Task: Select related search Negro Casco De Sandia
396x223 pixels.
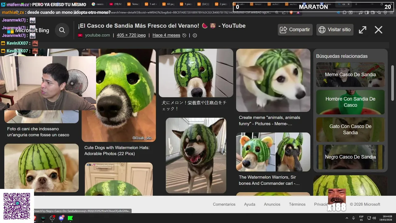Action: 350,157
